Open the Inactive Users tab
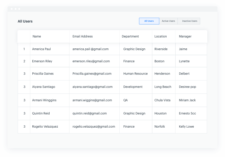The width and height of the screenshot is (225, 157). tap(189, 21)
